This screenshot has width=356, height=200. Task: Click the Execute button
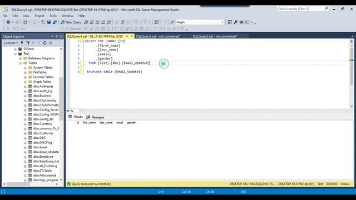tap(73, 29)
